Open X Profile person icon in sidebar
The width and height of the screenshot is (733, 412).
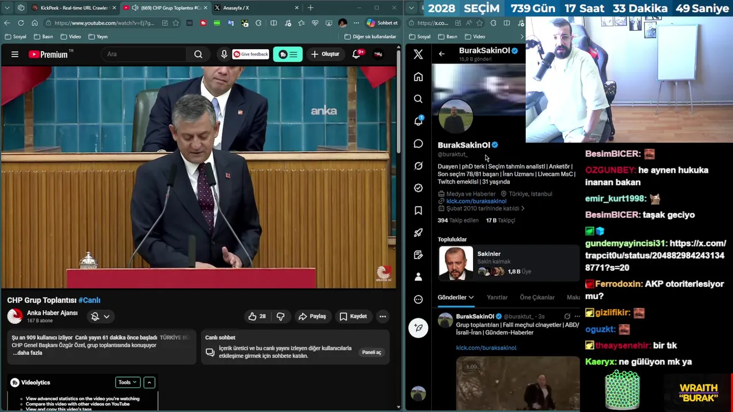click(x=418, y=277)
